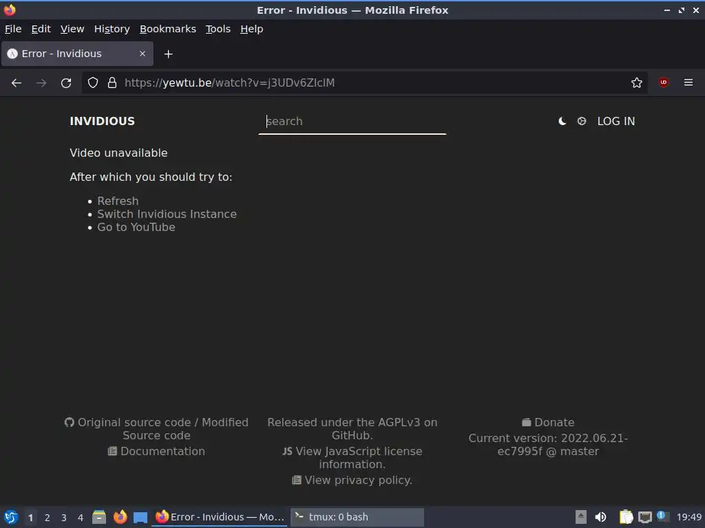Switch to workspace 4
Image resolution: width=705 pixels, height=528 pixels.
81,518
